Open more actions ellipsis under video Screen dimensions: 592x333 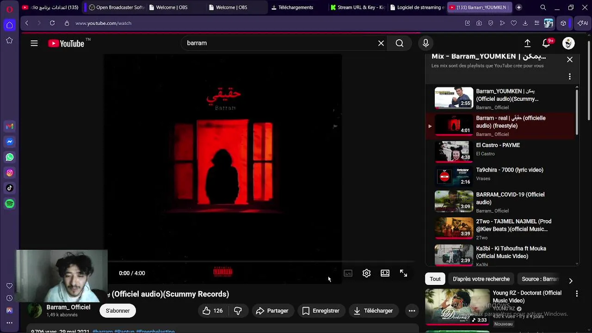(x=412, y=311)
